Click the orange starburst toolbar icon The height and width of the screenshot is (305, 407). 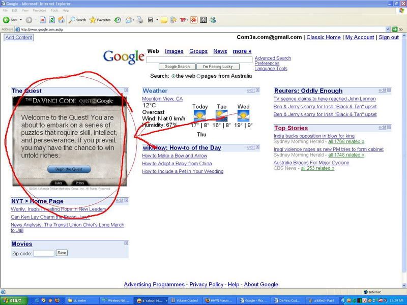(x=194, y=20)
